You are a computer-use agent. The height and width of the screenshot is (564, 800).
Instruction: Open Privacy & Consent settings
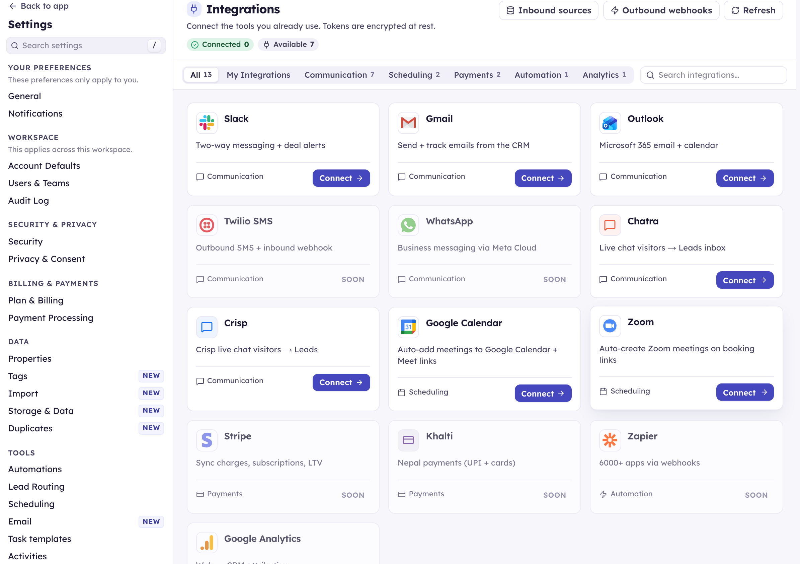coord(46,259)
